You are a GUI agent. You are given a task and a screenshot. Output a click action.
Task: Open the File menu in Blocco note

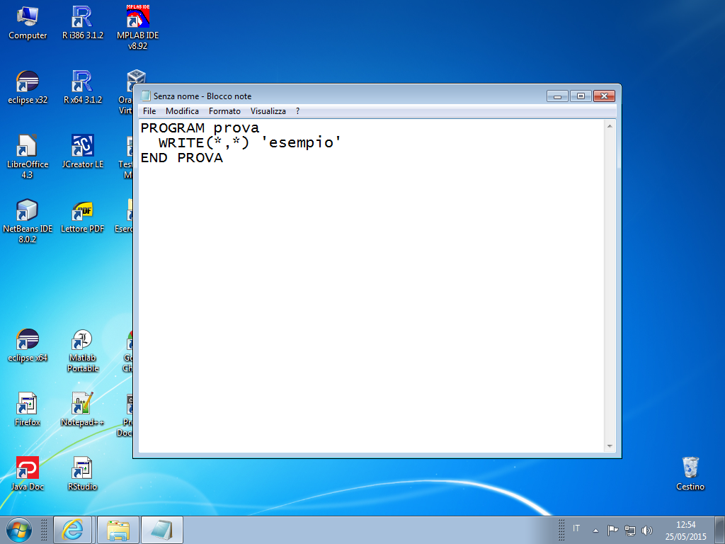coord(149,111)
